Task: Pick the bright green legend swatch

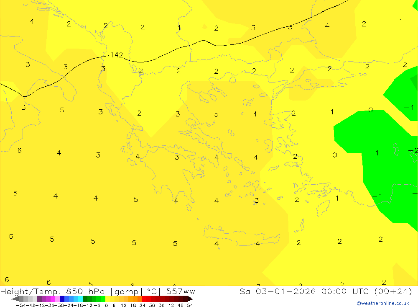Action: (x=103, y=299)
